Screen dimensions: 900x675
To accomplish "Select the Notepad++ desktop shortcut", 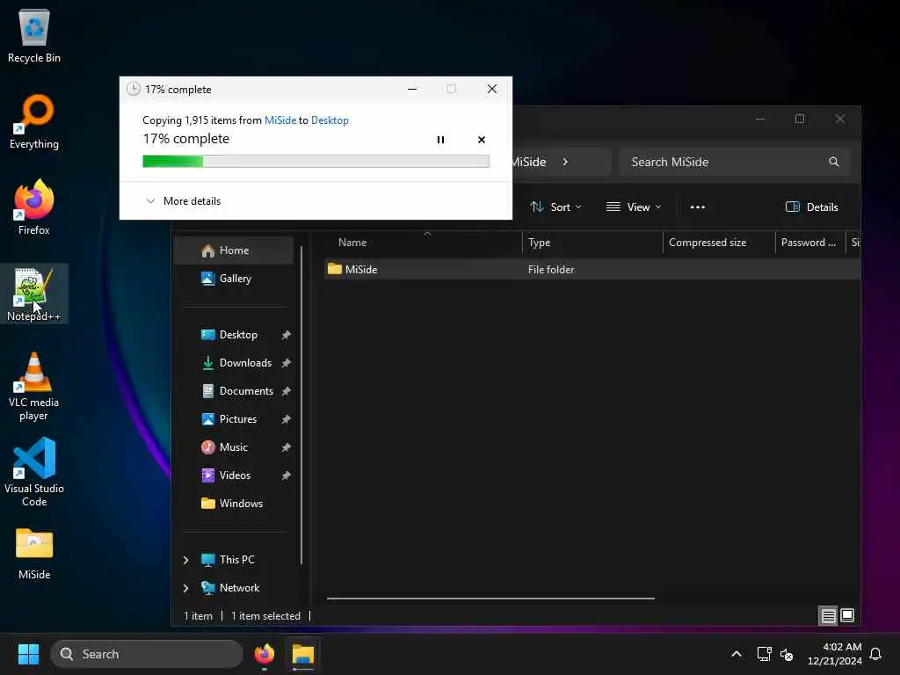I will tap(34, 294).
